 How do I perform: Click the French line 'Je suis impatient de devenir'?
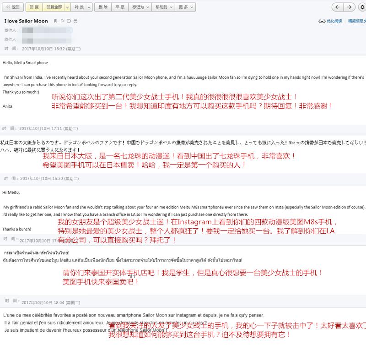point(86,330)
